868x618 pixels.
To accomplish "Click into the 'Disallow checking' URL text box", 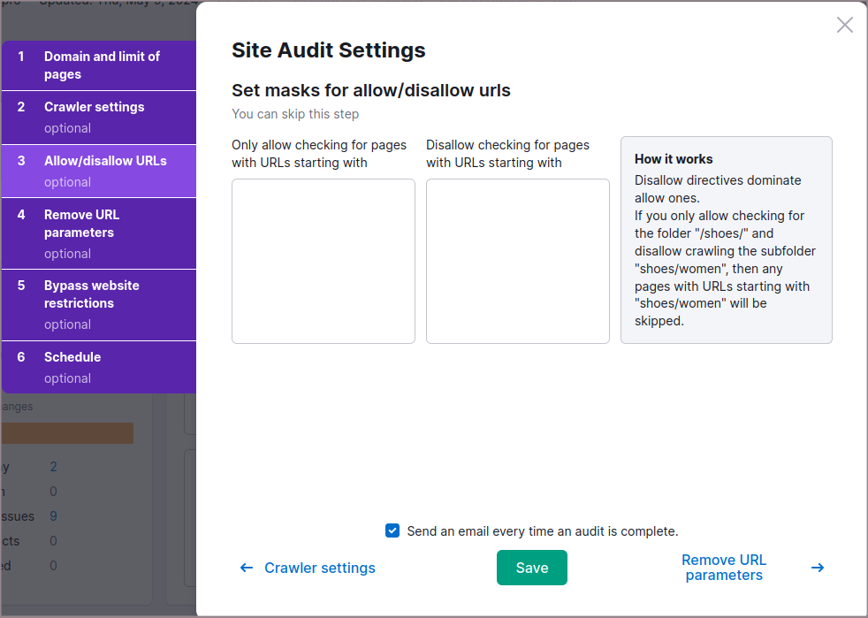I will point(517,261).
